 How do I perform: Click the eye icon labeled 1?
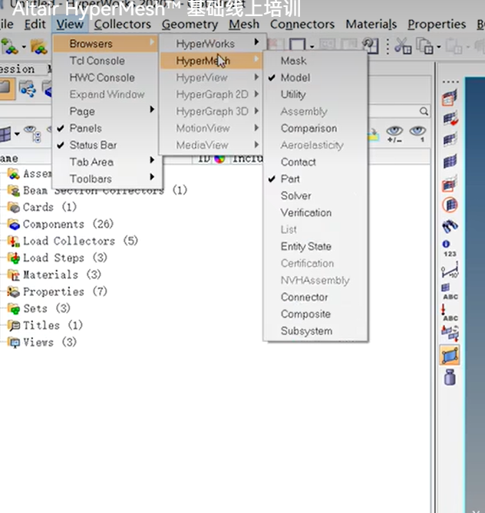point(417,134)
